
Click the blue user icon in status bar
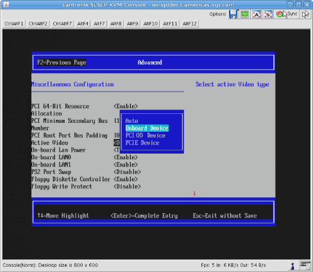pyautogui.click(x=292, y=266)
